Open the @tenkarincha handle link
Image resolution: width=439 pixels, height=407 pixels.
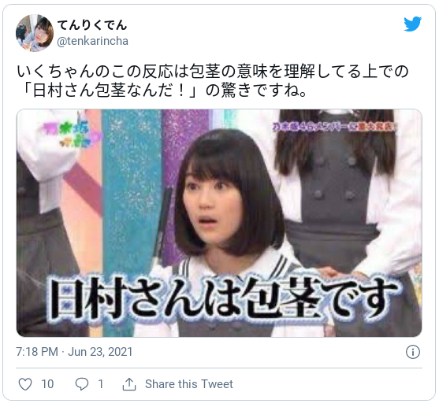[93, 41]
